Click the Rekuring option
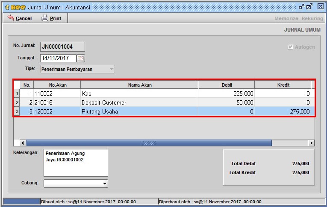 [x=312, y=18]
